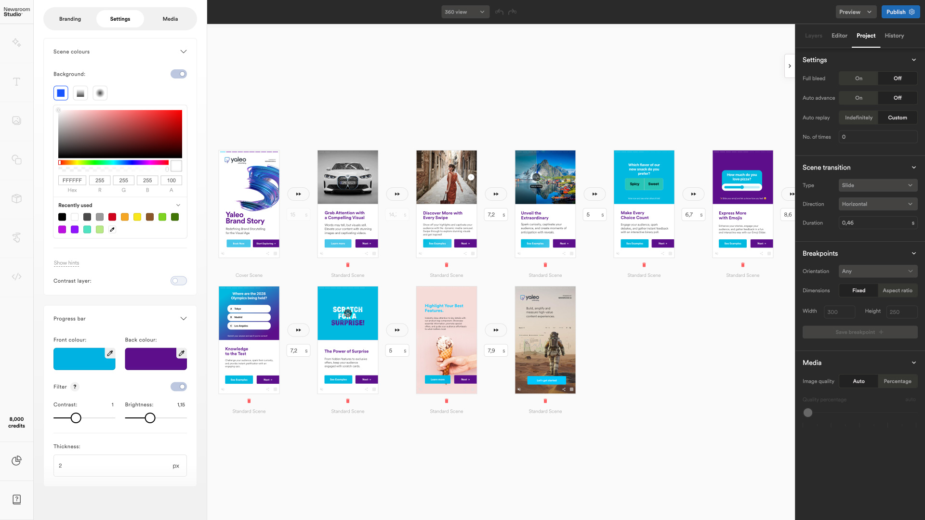Switch to the Branding tab
Screen dimensions: 925x520
pyautogui.click(x=70, y=19)
